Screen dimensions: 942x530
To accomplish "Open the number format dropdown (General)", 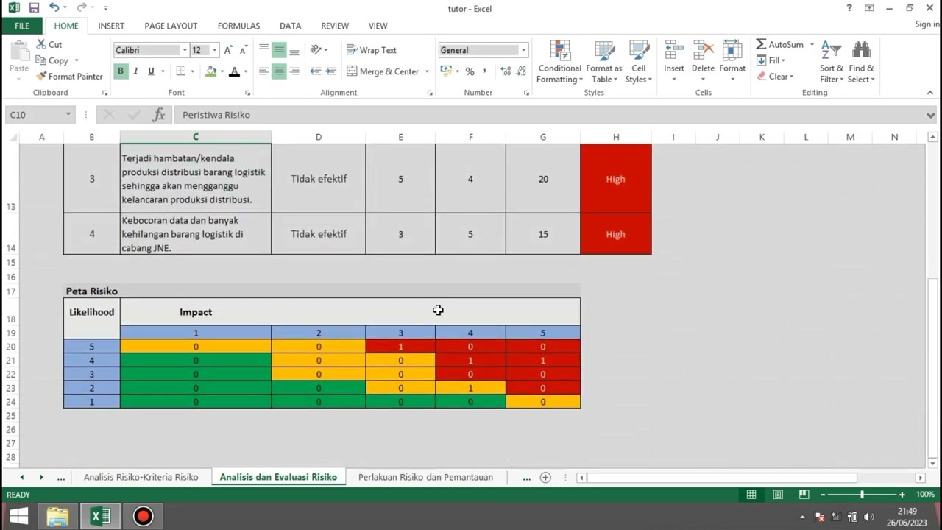I will [523, 50].
